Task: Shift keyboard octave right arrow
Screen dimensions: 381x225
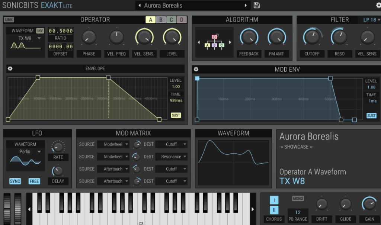Action: click(x=253, y=209)
